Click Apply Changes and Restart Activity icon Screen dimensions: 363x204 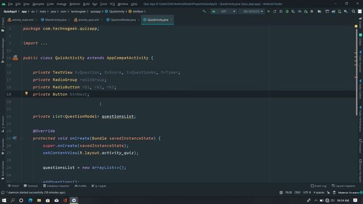coord(275,11)
